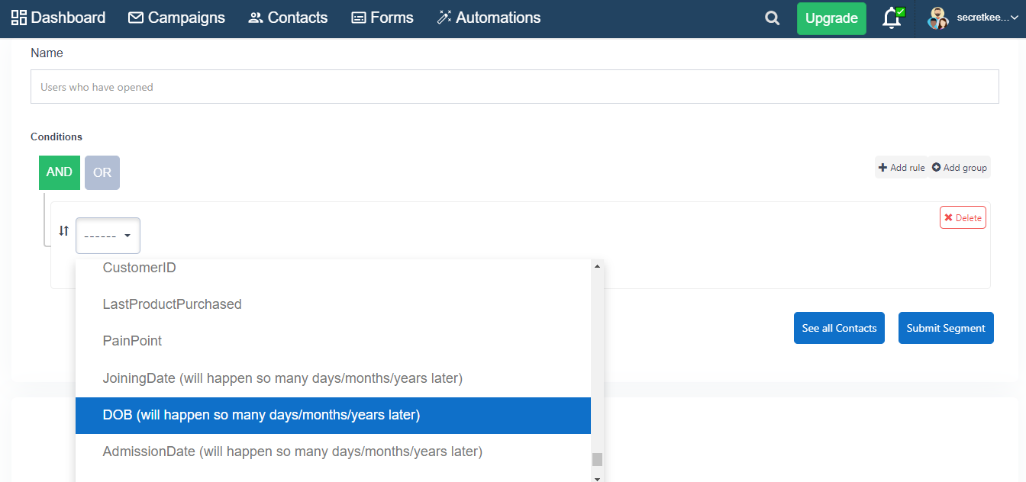The height and width of the screenshot is (482, 1026).
Task: Open the Forms section
Action: [382, 18]
